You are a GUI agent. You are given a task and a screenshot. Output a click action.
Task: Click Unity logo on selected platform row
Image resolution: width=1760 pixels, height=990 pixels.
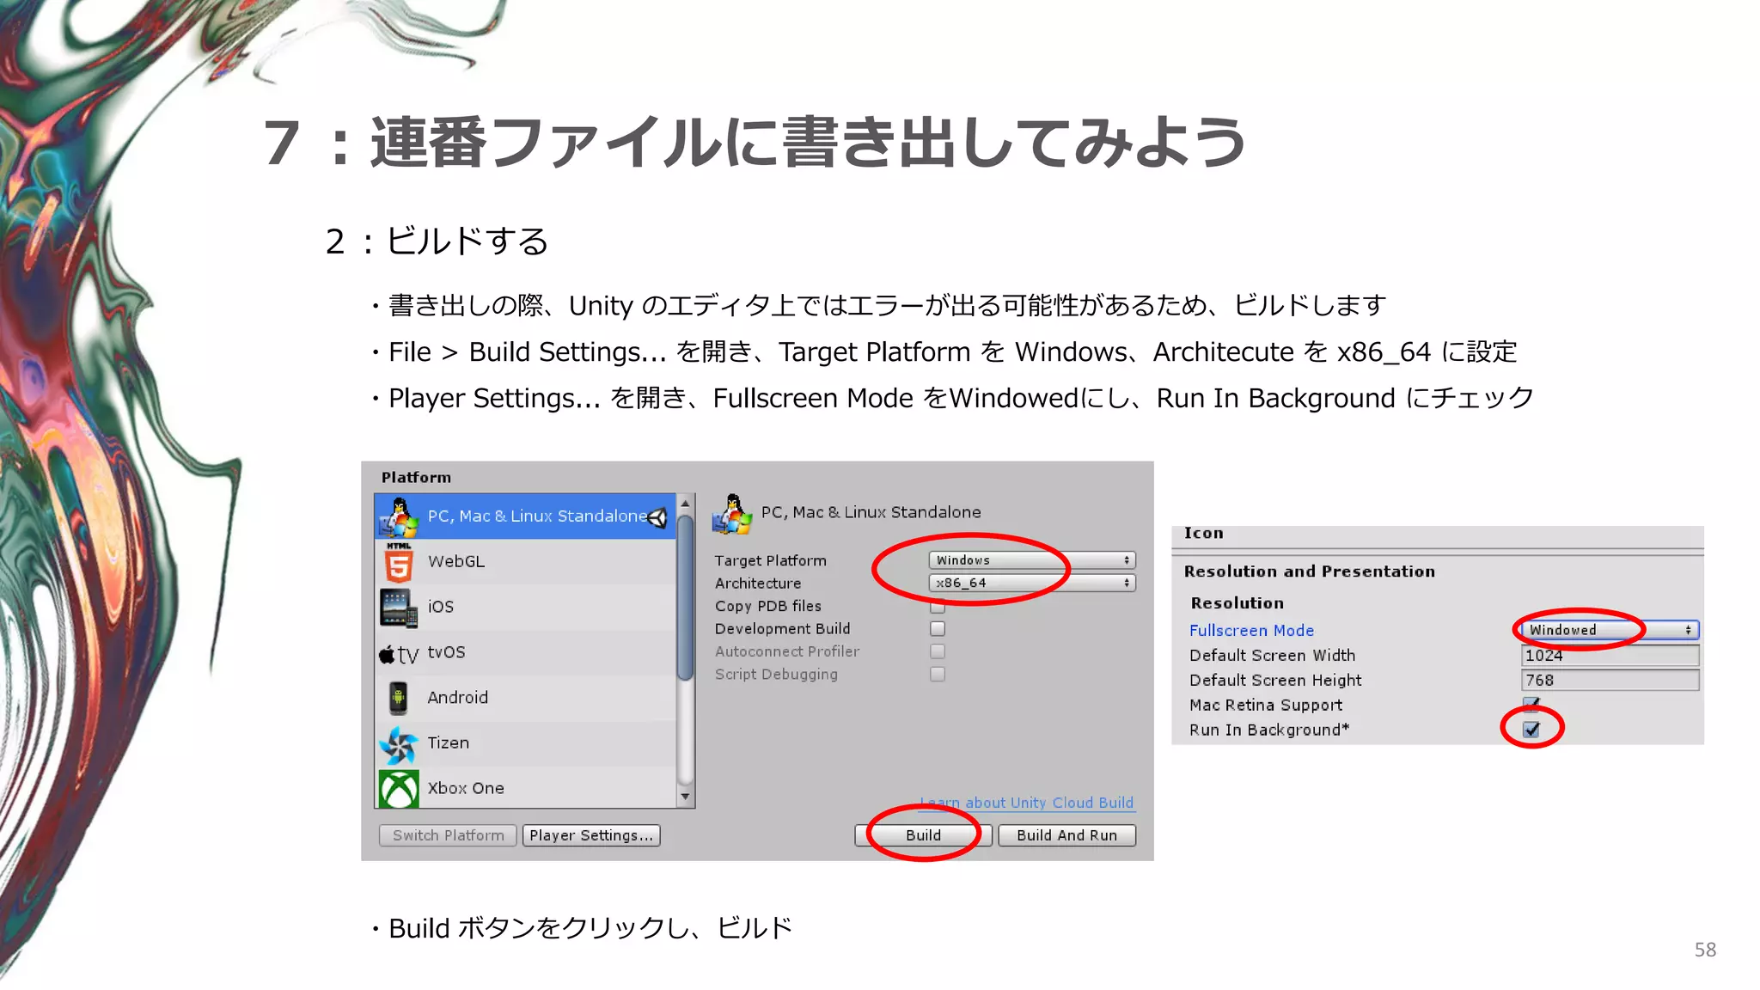(658, 516)
